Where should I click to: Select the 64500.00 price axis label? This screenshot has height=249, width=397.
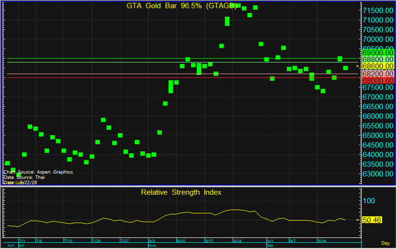coord(378,145)
